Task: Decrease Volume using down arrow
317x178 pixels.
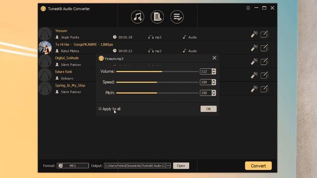Action: [x=213, y=73]
